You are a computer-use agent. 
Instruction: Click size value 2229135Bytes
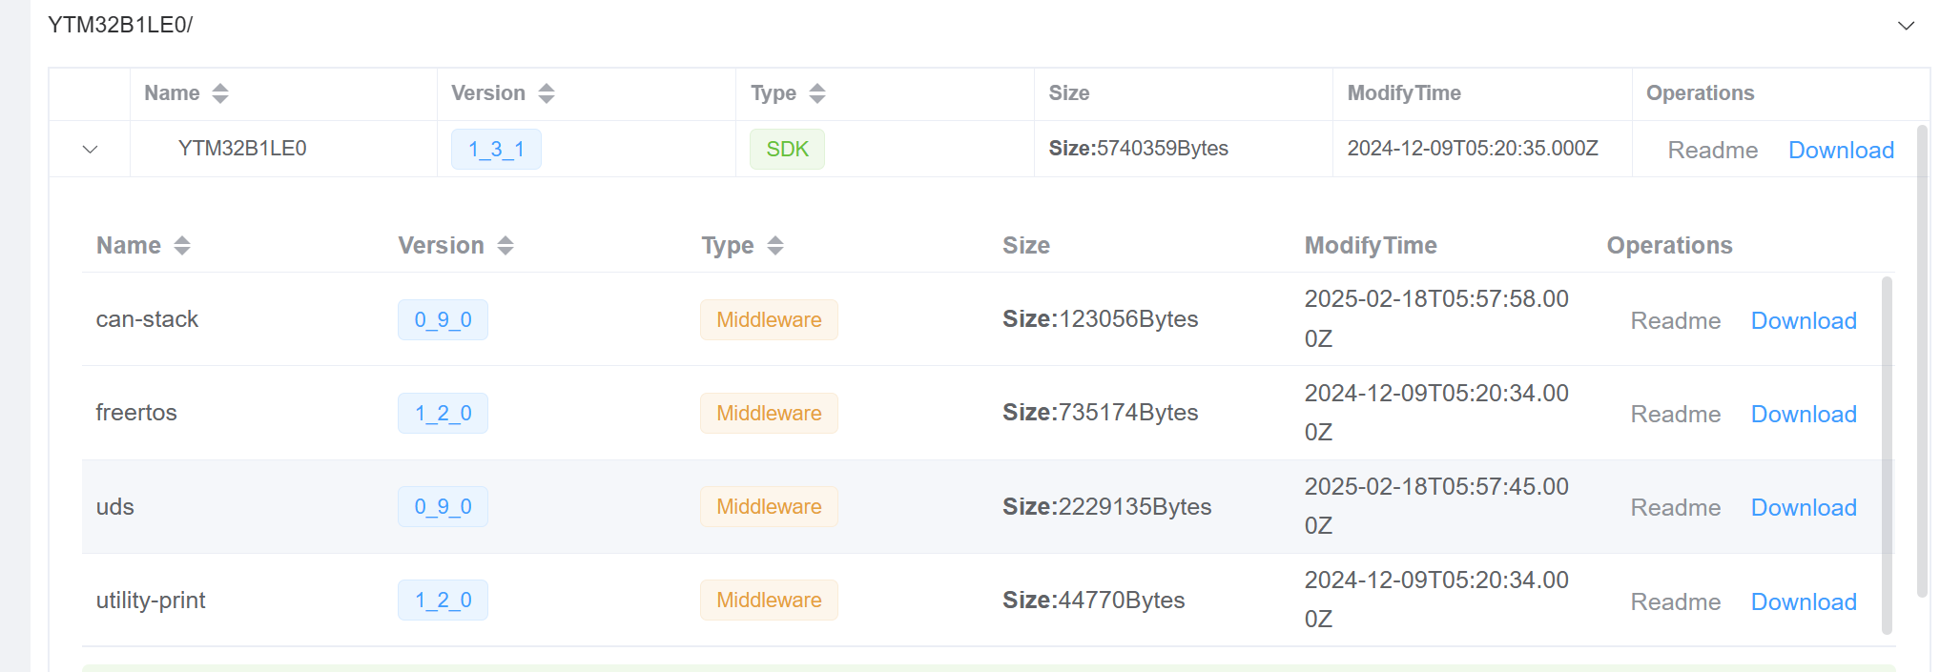coord(1136,507)
